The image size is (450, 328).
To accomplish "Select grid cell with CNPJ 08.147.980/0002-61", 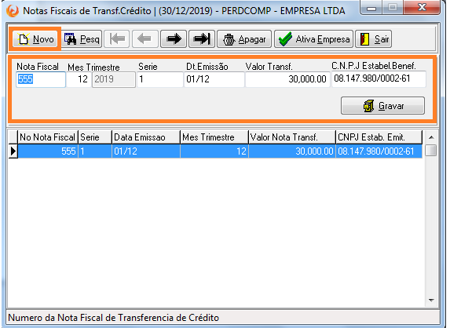I will (379, 151).
